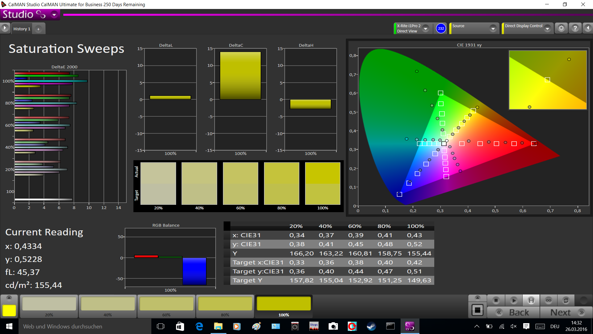This screenshot has height=334, width=593.
Task: Select the 60% yellow saturation swatch
Action: coord(166,304)
